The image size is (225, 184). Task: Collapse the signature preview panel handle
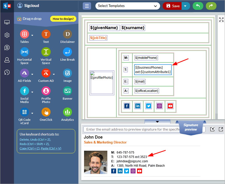click(157, 122)
